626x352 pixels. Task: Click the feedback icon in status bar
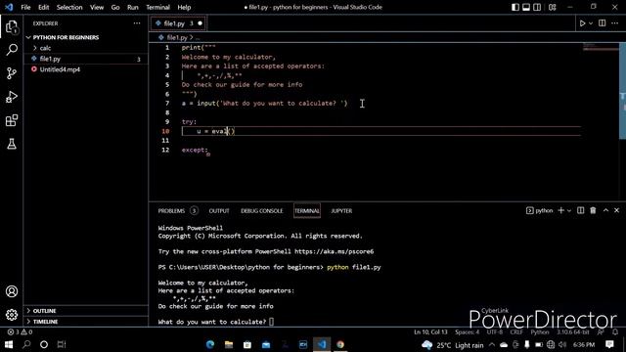601,332
